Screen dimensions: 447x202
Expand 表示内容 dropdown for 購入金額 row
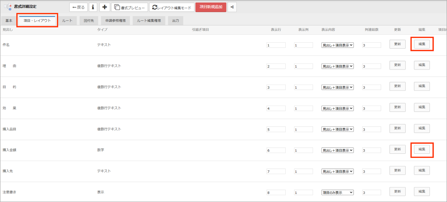click(x=337, y=150)
